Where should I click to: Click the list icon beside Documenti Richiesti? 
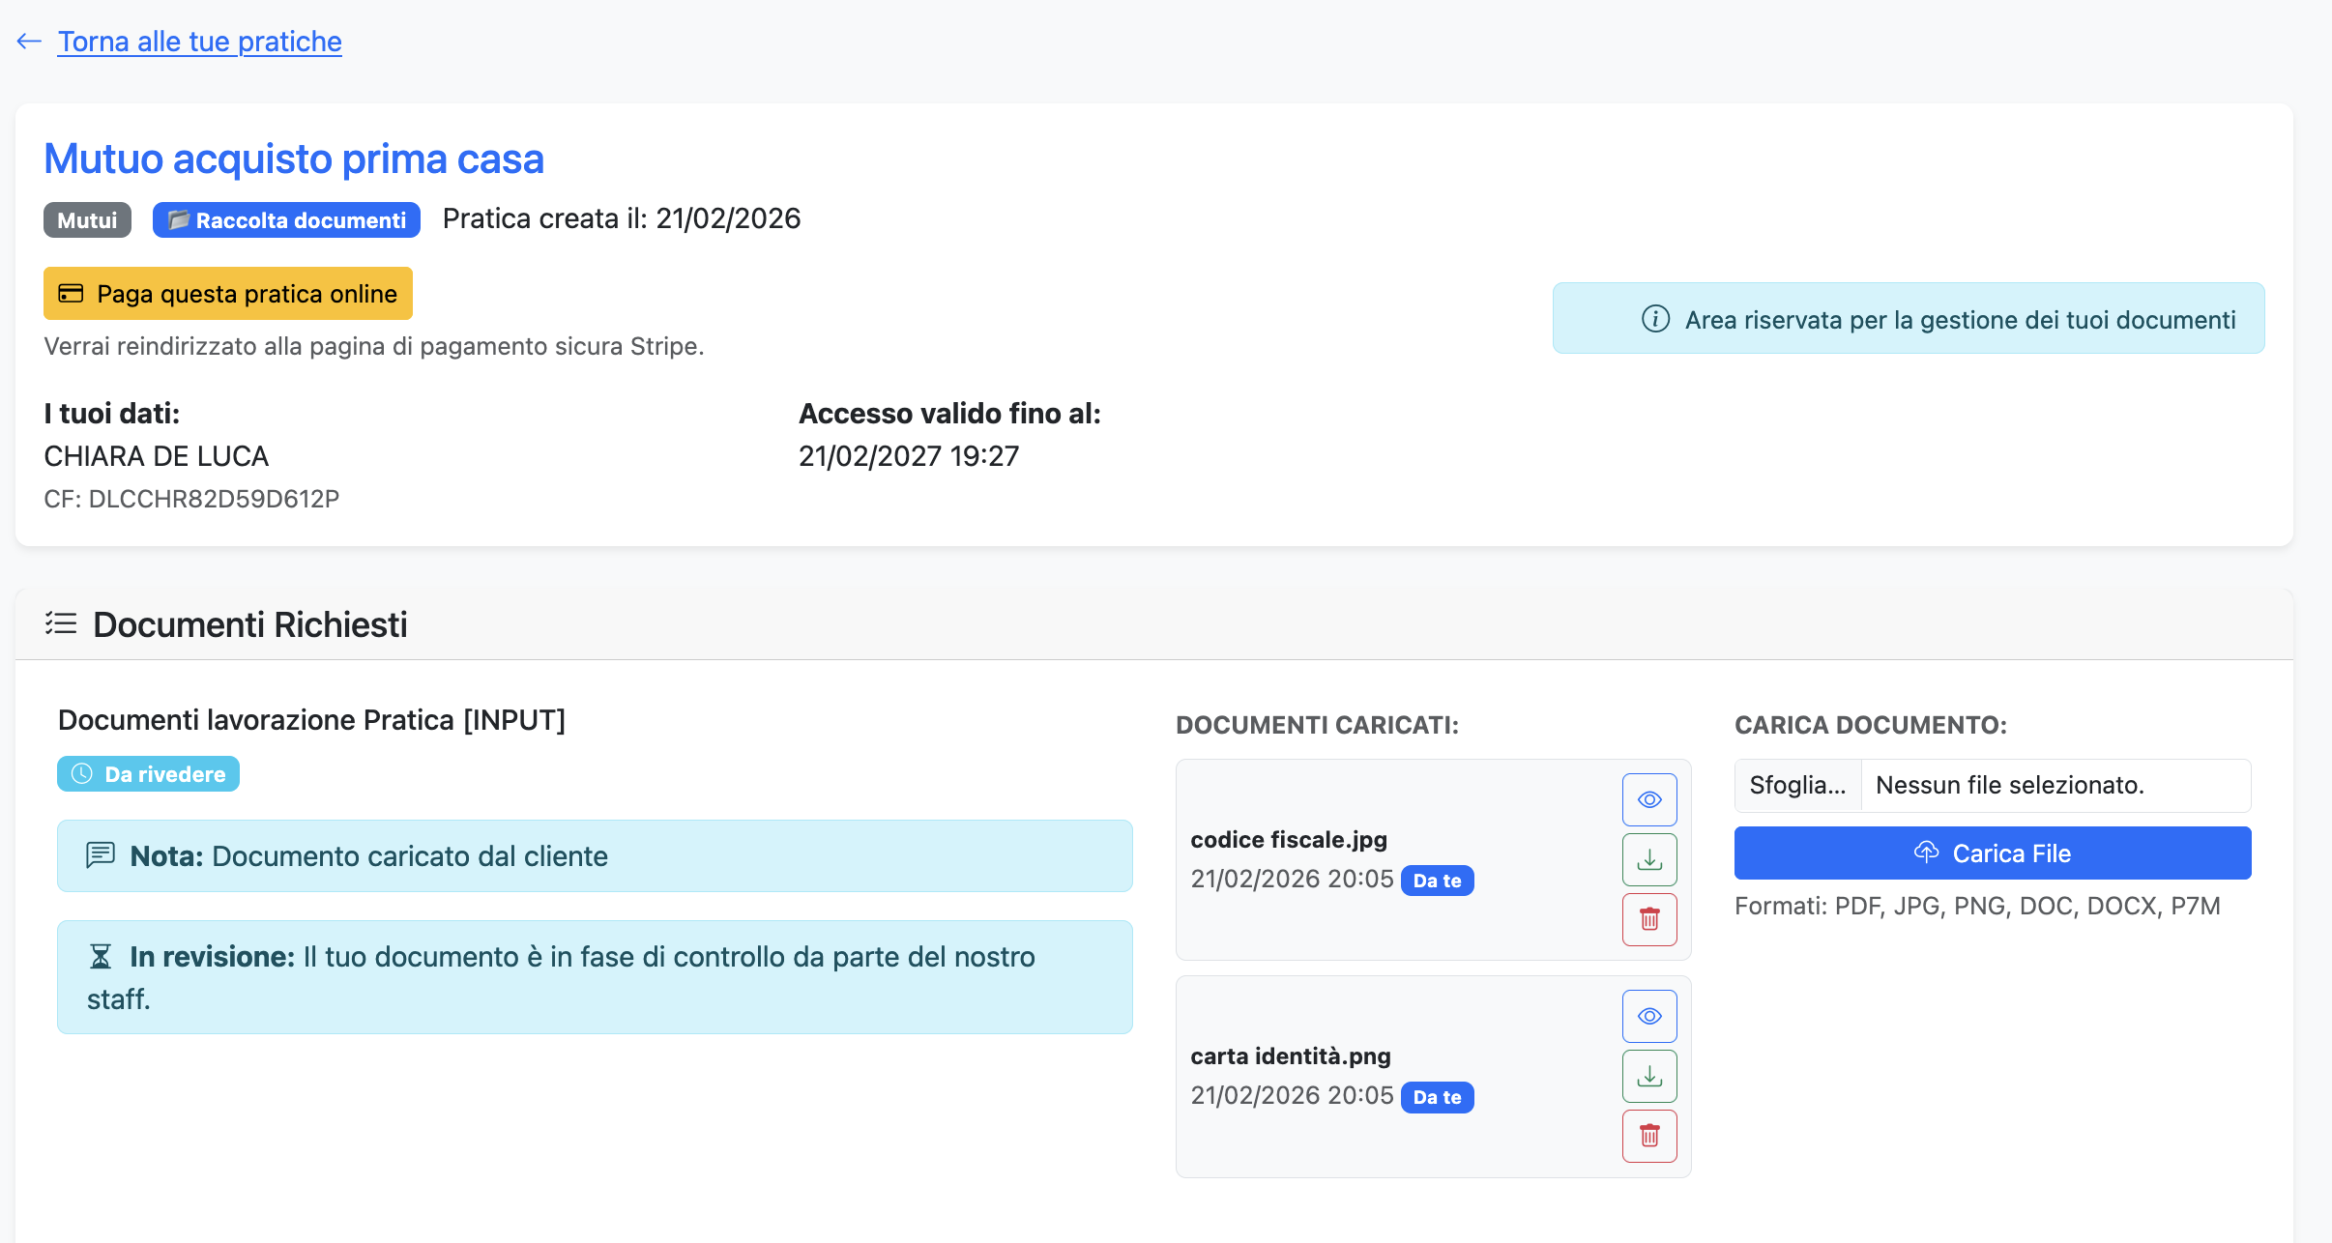click(x=61, y=623)
